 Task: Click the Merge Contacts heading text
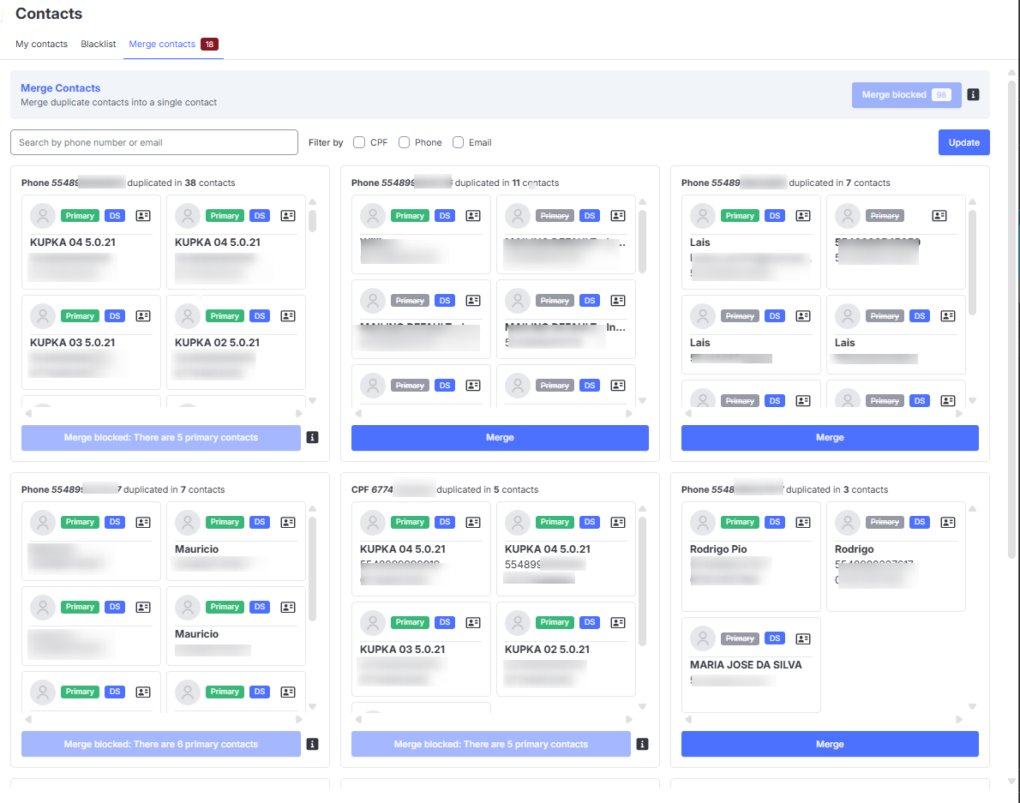click(x=61, y=87)
